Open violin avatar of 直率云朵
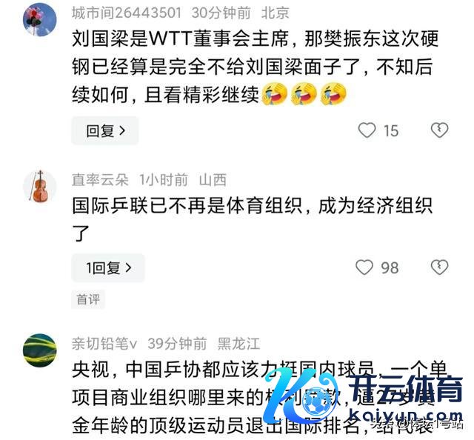The height and width of the screenshot is (440, 474). point(39,187)
